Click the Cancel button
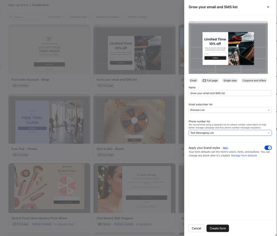Screen dimensions: 277x236 196,228
